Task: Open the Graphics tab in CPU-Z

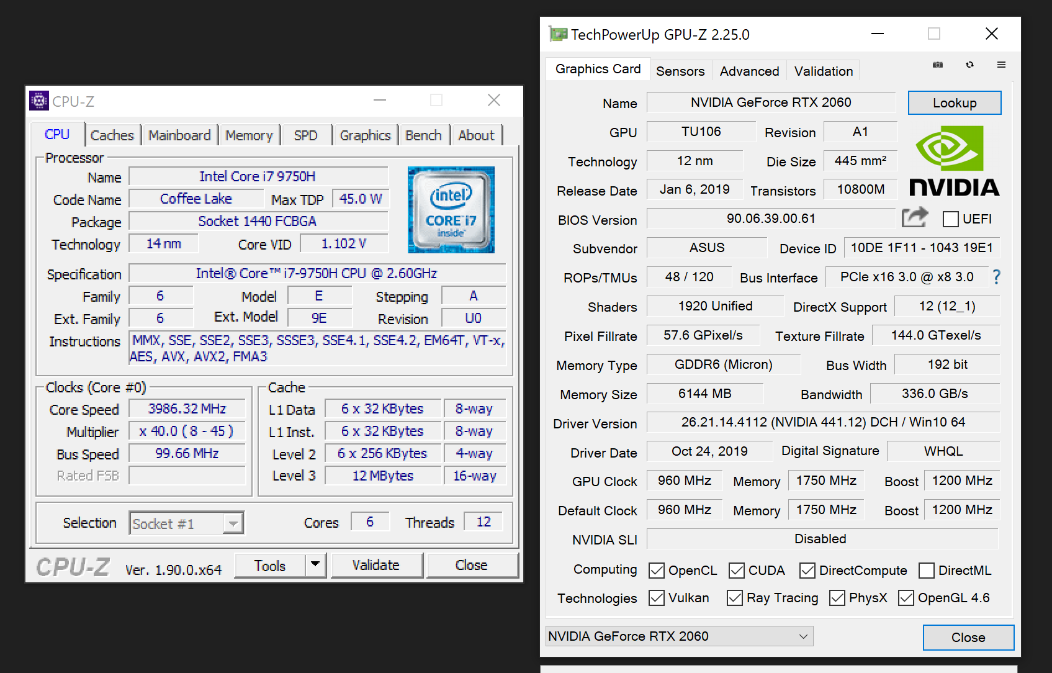Action: click(366, 135)
